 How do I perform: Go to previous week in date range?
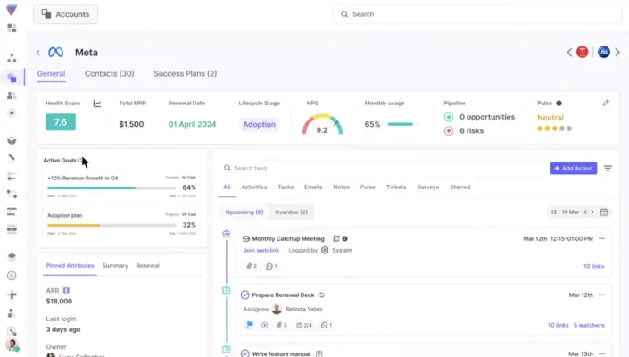tap(585, 212)
